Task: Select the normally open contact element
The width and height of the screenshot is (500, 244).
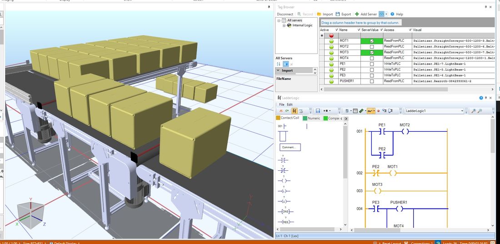Action: coord(283,160)
